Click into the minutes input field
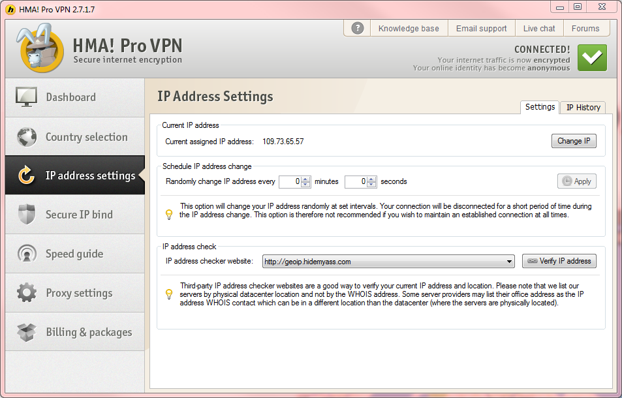Viewport: 622px width, 398px height. [290, 181]
